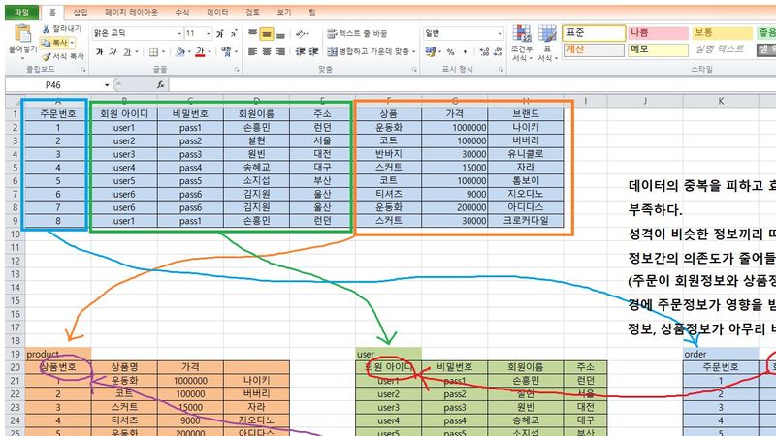Click Merge and Center (병합하고 가운데 맞춤)
This screenshot has width=776, height=436.
369,51
